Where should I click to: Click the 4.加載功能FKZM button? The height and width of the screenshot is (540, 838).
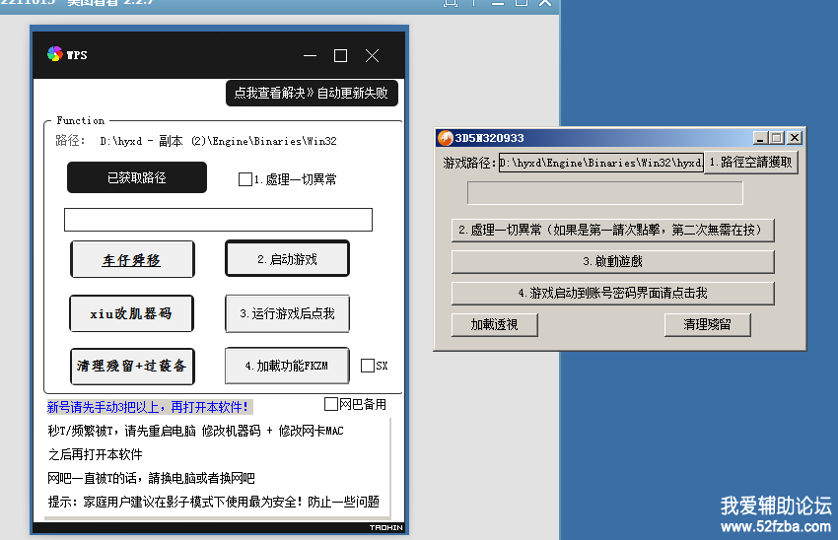[x=287, y=366]
